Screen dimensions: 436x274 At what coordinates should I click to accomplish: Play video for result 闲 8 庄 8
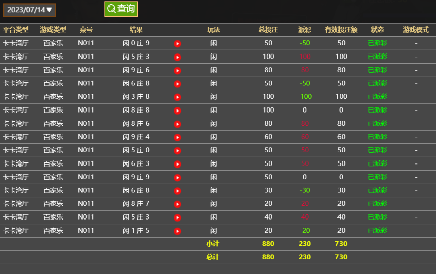point(177,111)
